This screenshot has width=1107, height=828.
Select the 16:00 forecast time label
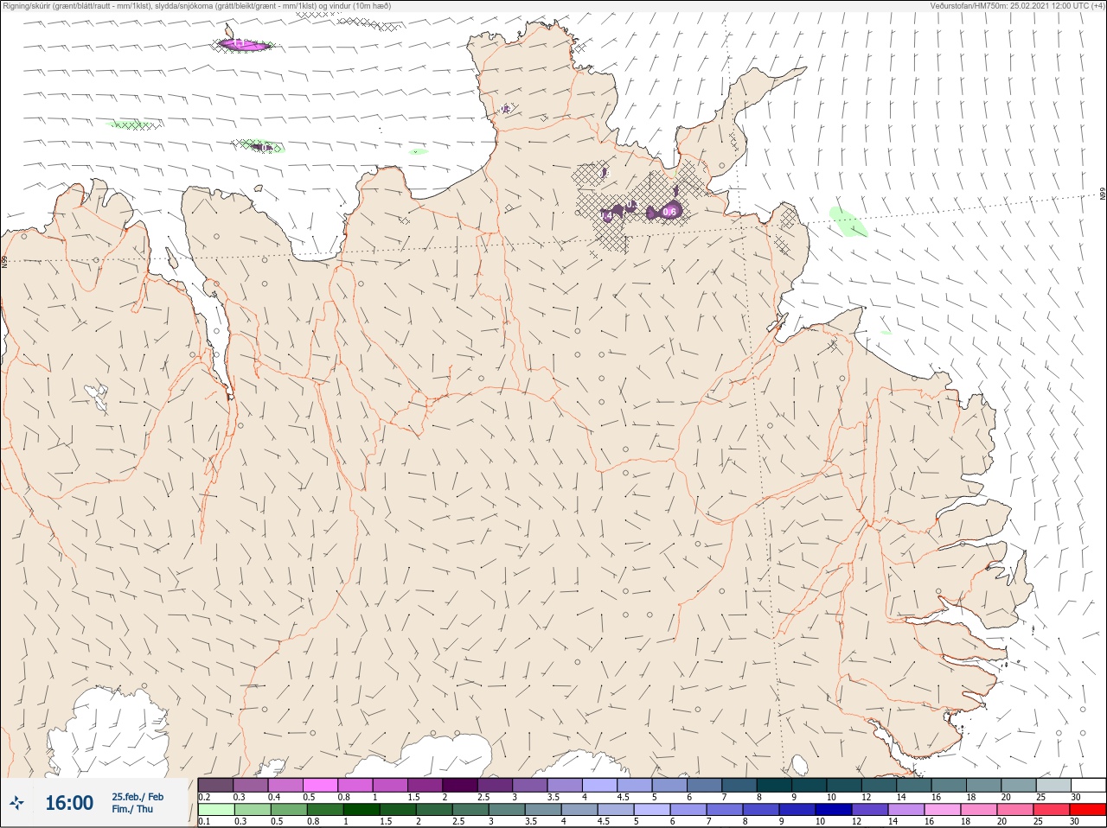tap(69, 803)
